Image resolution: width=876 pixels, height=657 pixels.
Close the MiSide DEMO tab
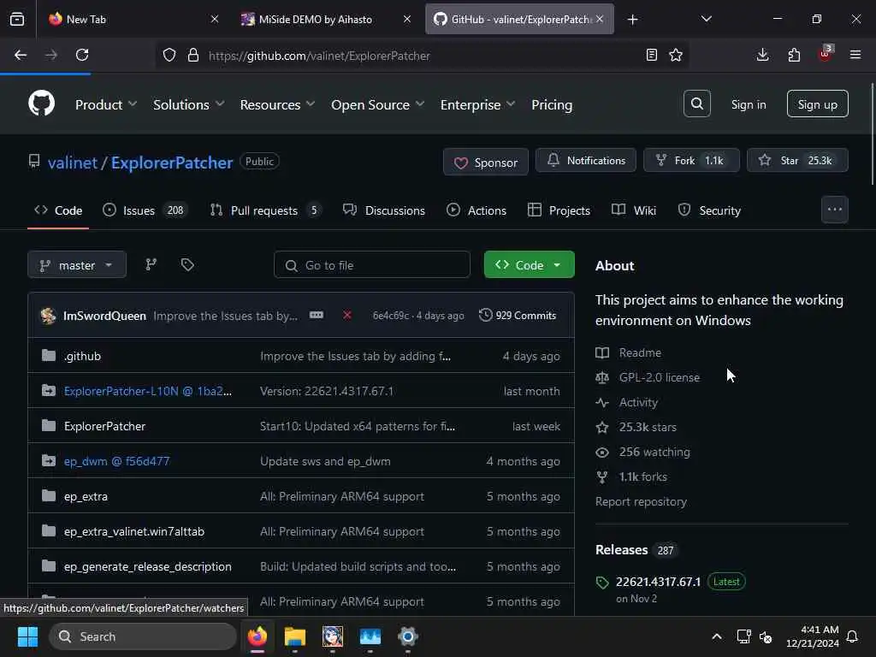click(x=407, y=20)
